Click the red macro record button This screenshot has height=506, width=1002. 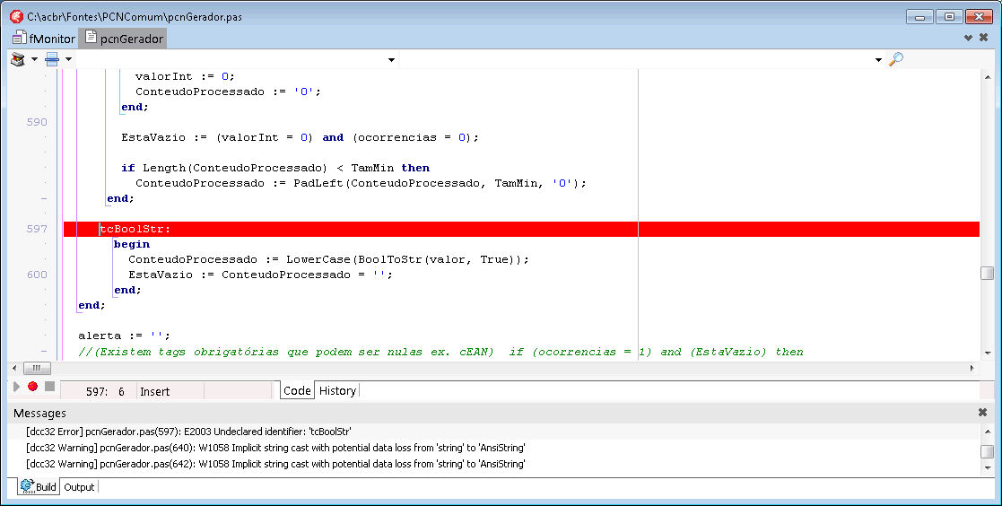pyautogui.click(x=32, y=386)
